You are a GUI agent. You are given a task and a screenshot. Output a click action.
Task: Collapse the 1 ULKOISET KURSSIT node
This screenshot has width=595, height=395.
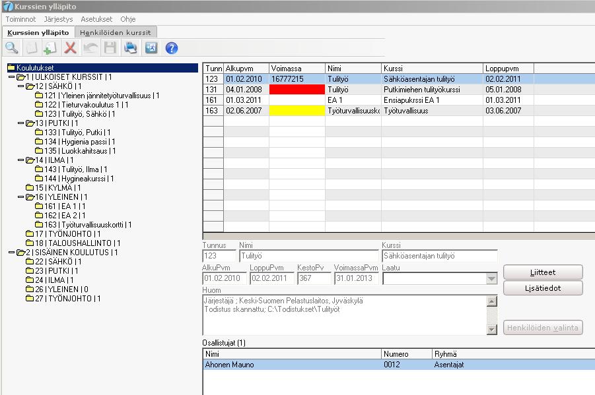(x=11, y=77)
